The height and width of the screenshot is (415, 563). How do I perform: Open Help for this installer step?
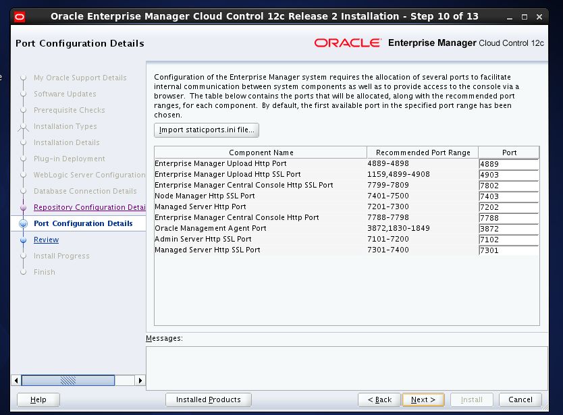[38, 399]
